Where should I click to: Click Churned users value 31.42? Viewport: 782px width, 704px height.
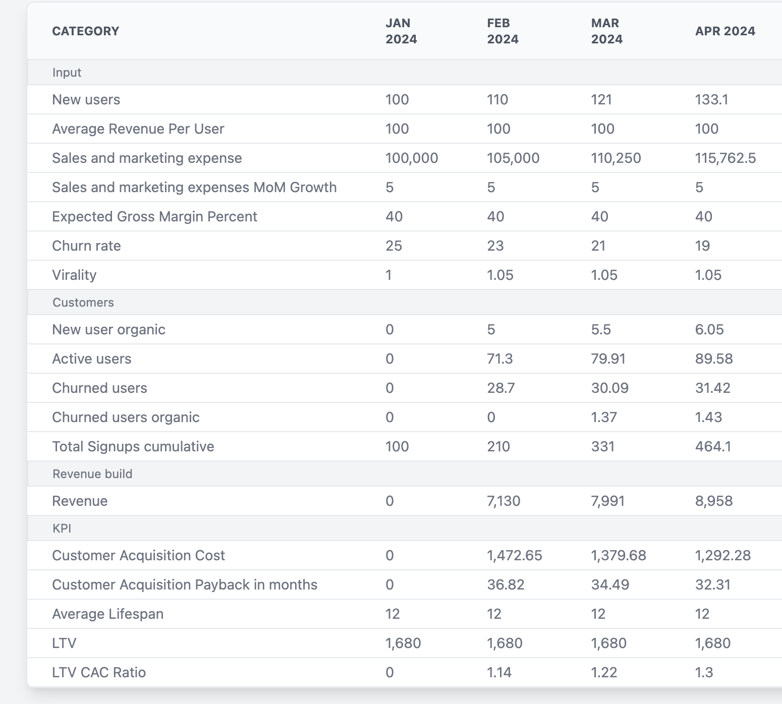click(x=713, y=388)
